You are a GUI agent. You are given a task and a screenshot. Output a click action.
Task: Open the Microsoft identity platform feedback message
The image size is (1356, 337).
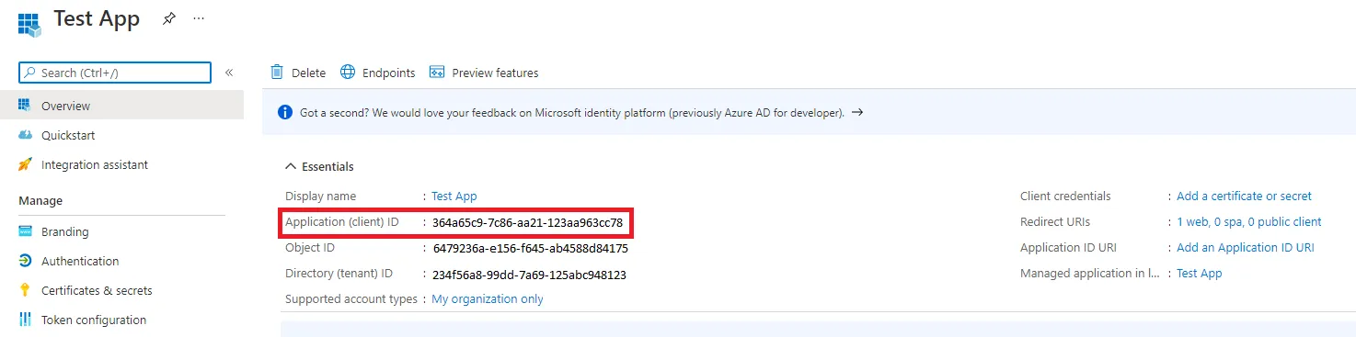coord(572,113)
